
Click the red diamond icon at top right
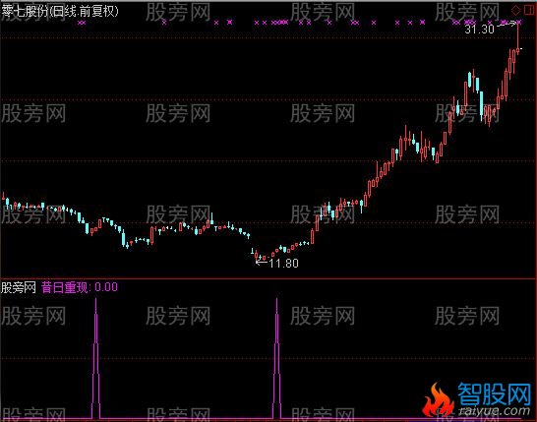click(515, 10)
